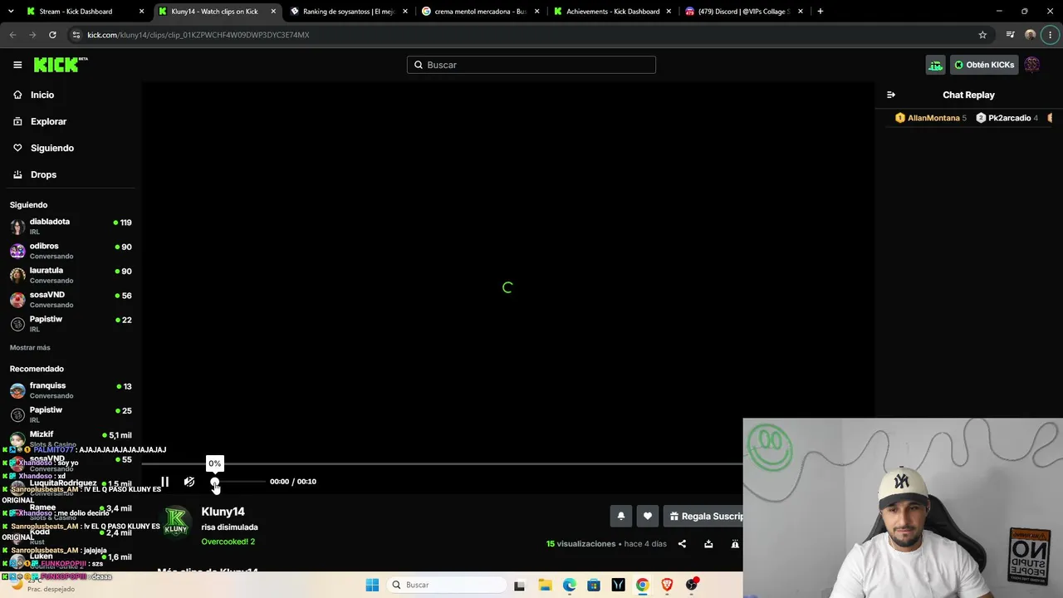Open a new browser tab
1063x598 pixels.
pos(821,12)
